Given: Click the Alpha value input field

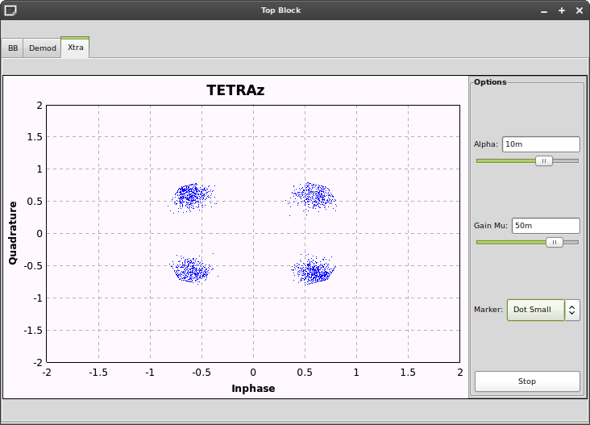Looking at the screenshot, I should (x=540, y=144).
